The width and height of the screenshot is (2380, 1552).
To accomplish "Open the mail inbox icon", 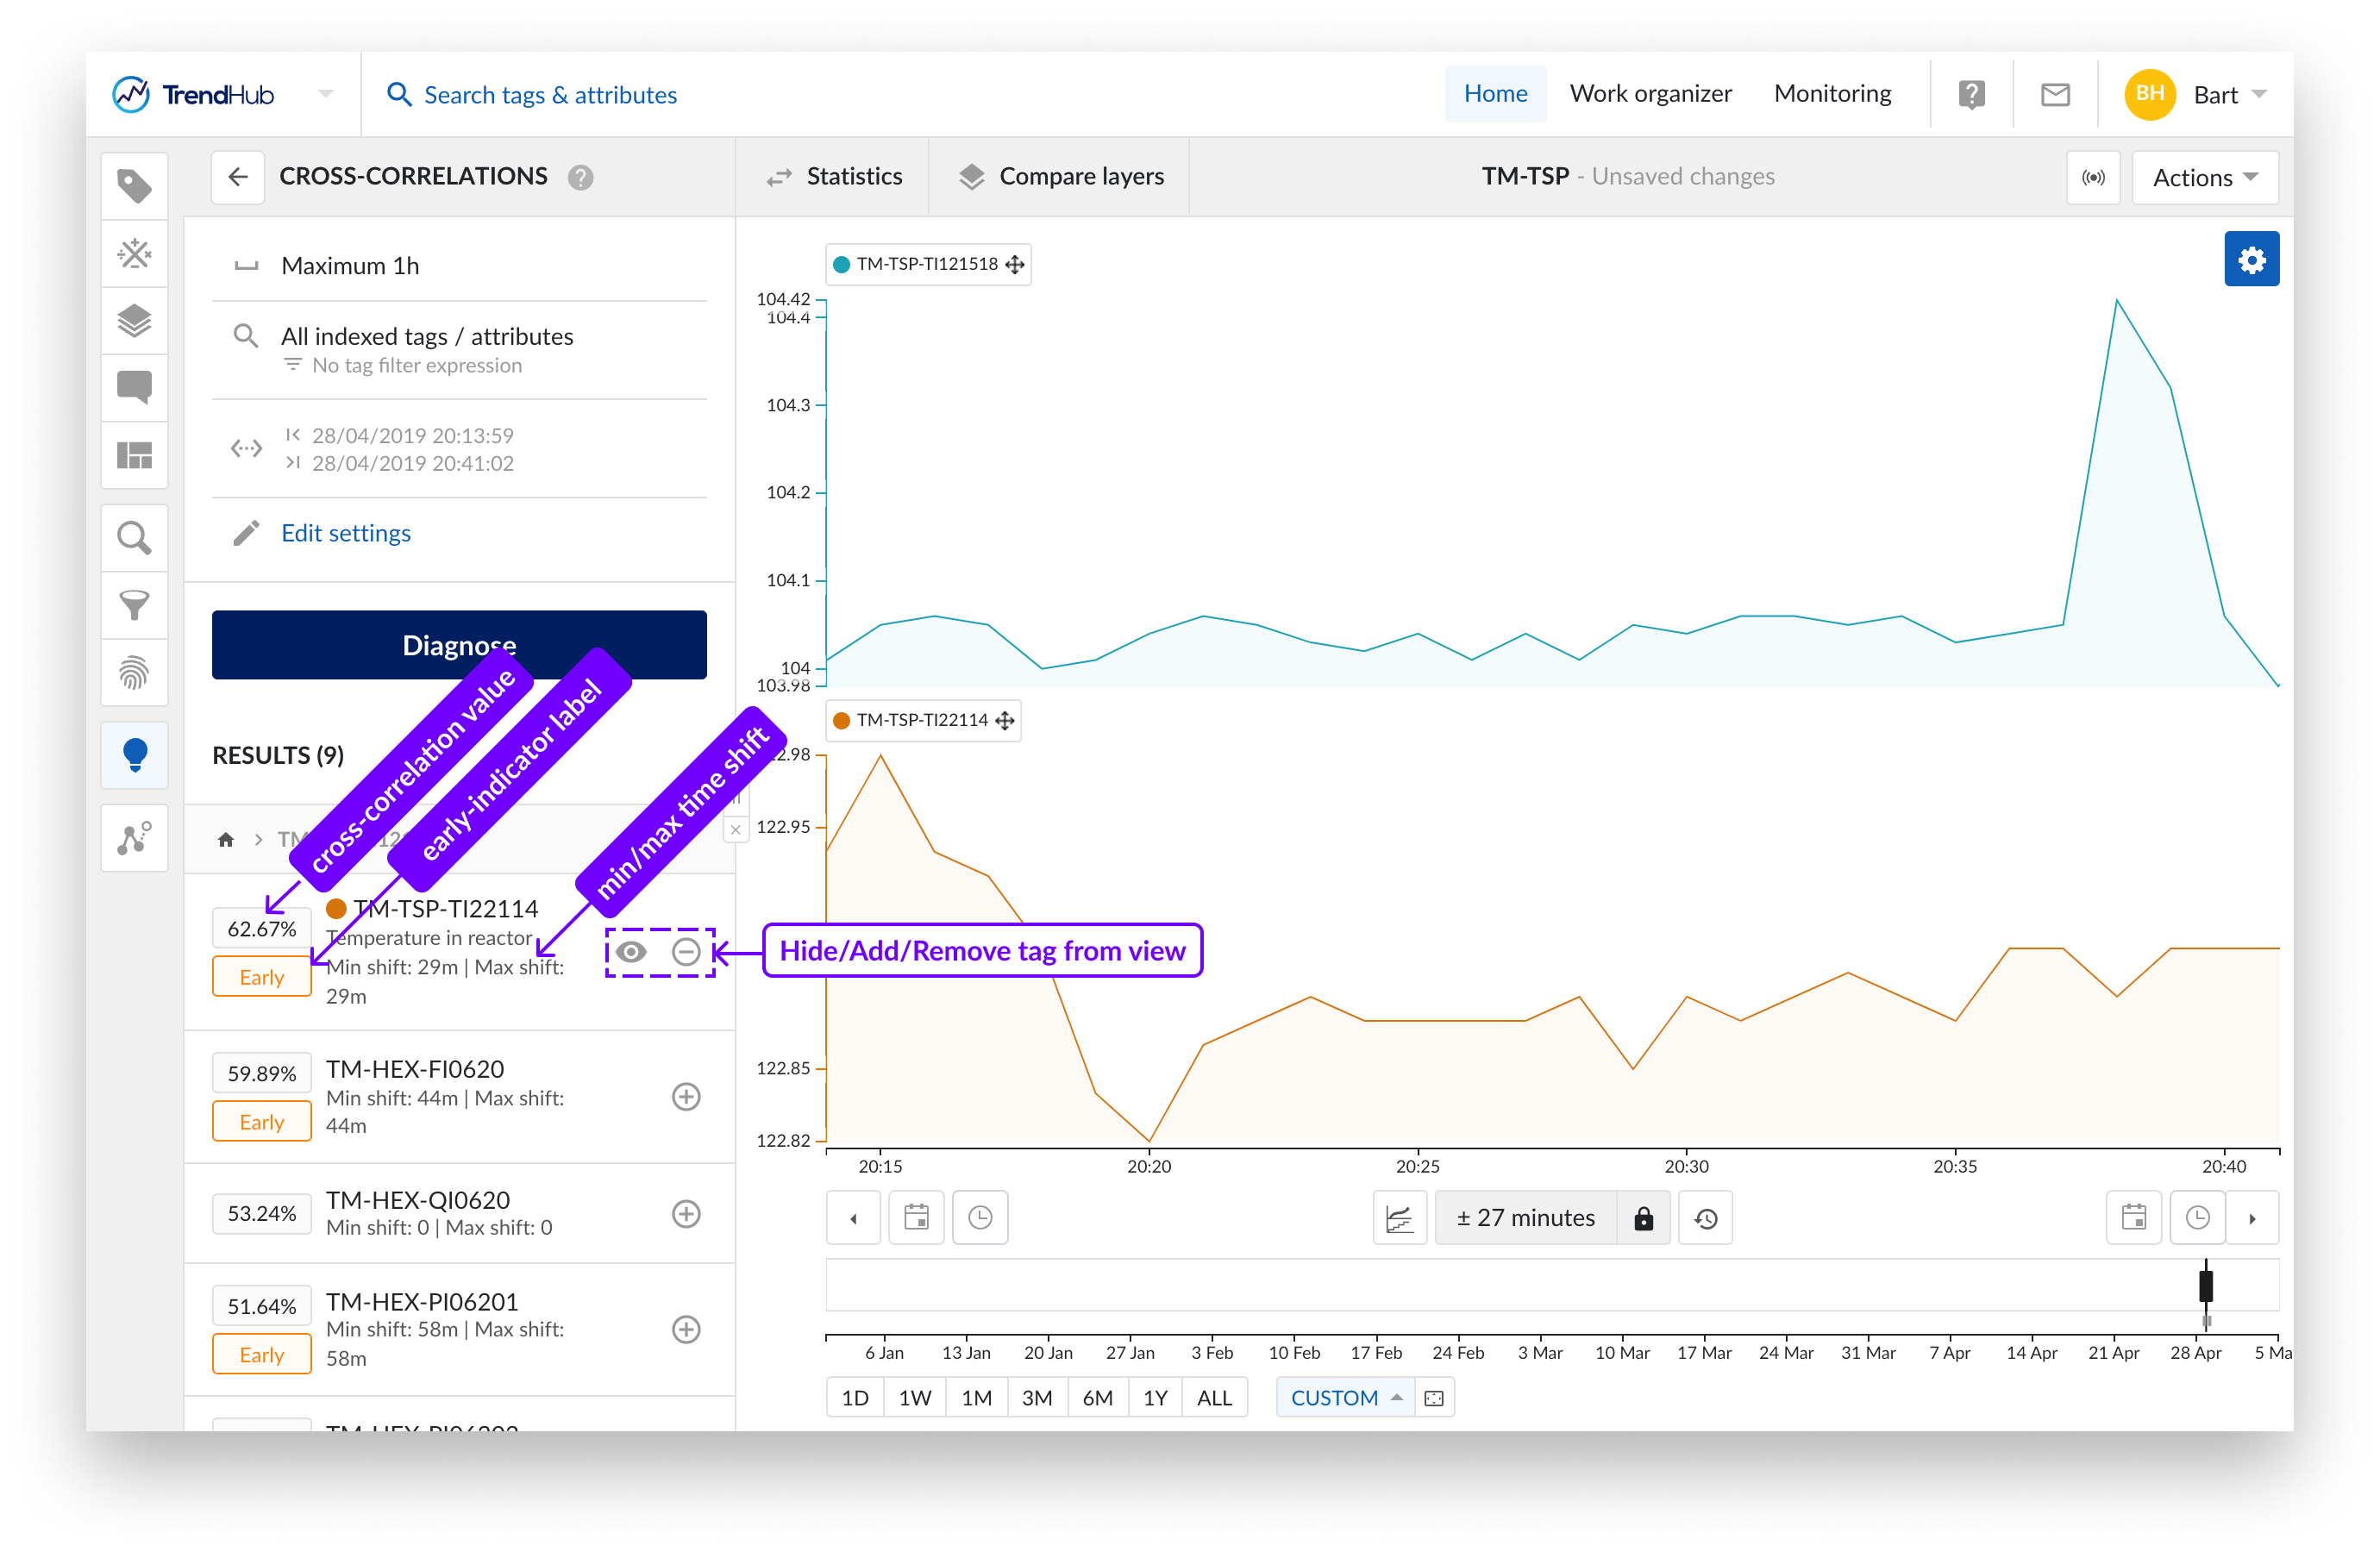I will click(x=2054, y=95).
